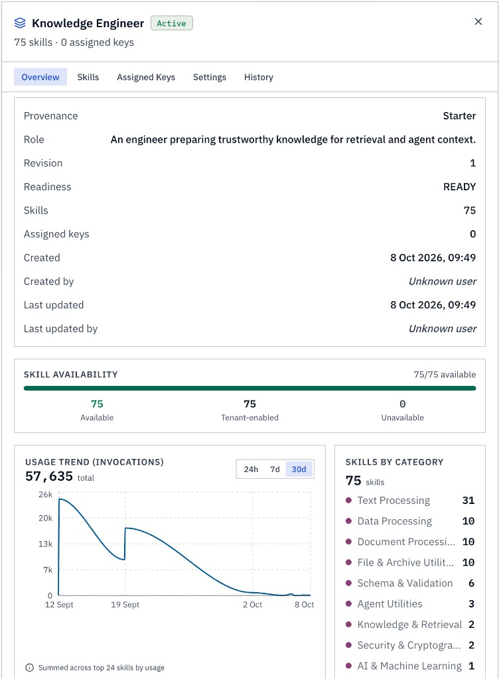The image size is (499, 679).
Task: Click the Data Processing purple dot
Action: 348,521
